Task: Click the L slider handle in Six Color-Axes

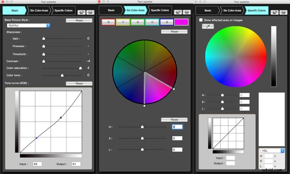Action: tap(142, 149)
